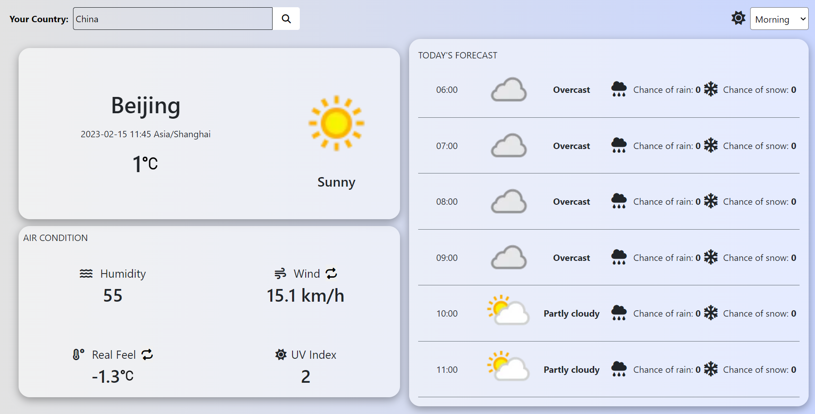Click the UV Index sun icon

pyautogui.click(x=280, y=355)
